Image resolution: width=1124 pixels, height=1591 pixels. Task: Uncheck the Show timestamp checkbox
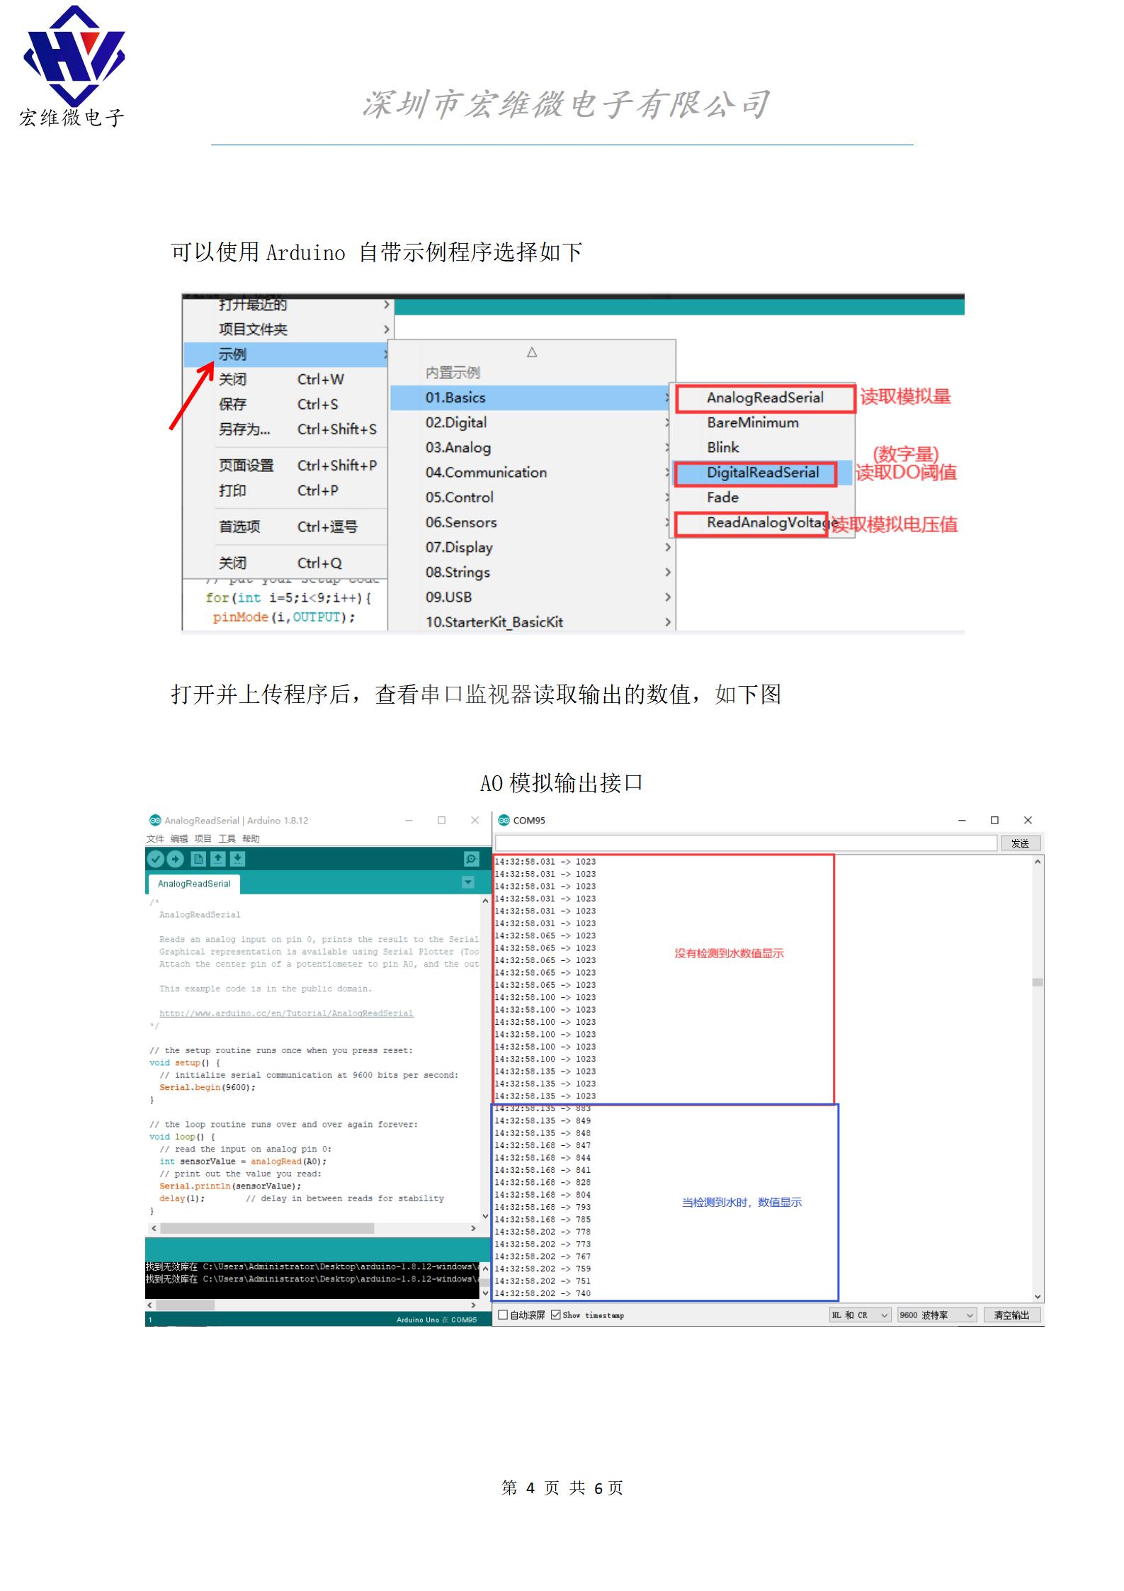pos(556,1315)
